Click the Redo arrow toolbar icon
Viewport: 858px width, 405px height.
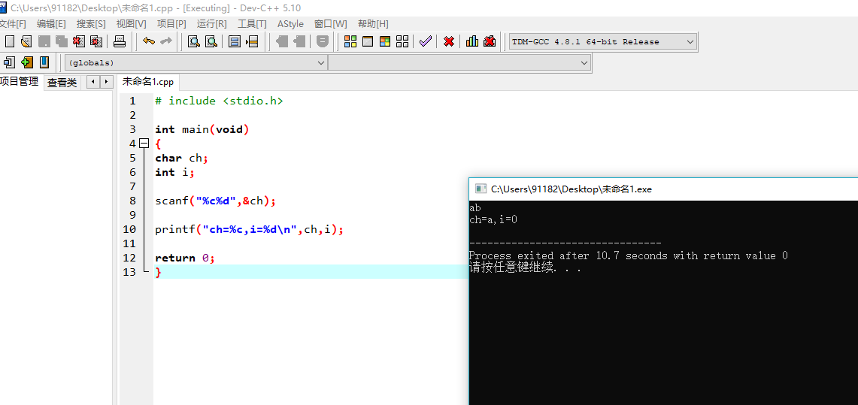[165, 41]
